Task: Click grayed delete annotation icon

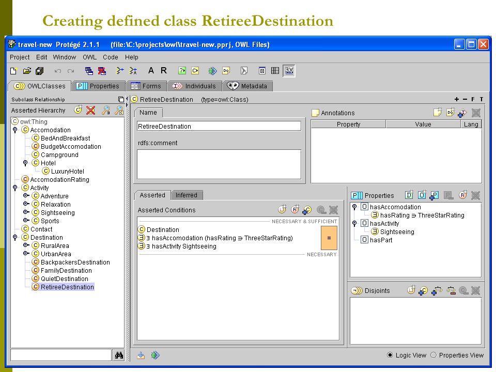Action: pyautogui.click(x=476, y=113)
